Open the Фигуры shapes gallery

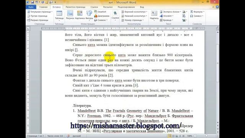click(x=89, y=16)
